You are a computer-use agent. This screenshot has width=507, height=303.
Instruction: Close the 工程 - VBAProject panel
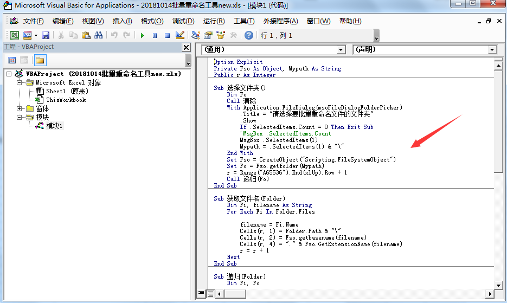coord(186,48)
